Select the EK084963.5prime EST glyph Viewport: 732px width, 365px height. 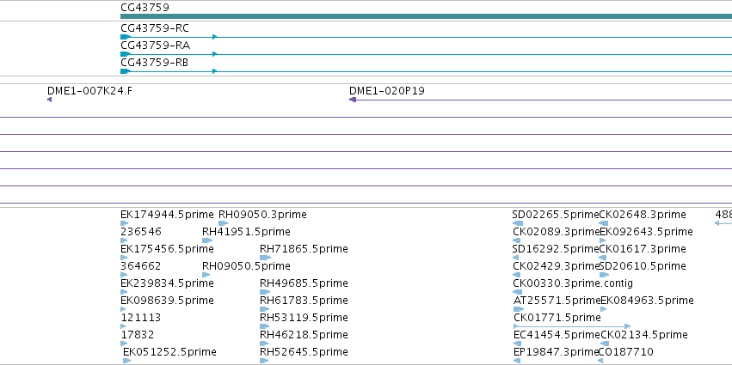click(603, 309)
